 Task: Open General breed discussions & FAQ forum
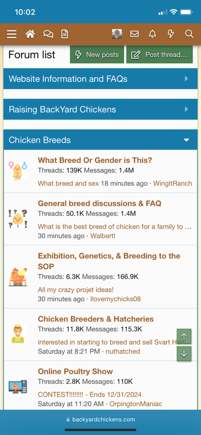coord(99,203)
